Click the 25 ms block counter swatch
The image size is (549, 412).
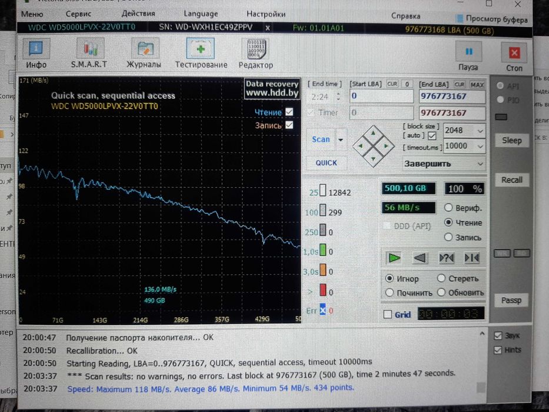[322, 190]
